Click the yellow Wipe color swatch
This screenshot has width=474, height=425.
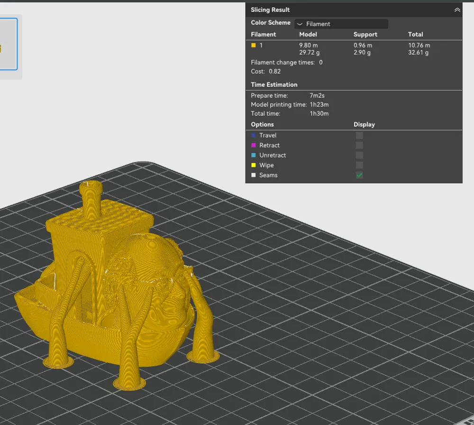pyautogui.click(x=253, y=165)
